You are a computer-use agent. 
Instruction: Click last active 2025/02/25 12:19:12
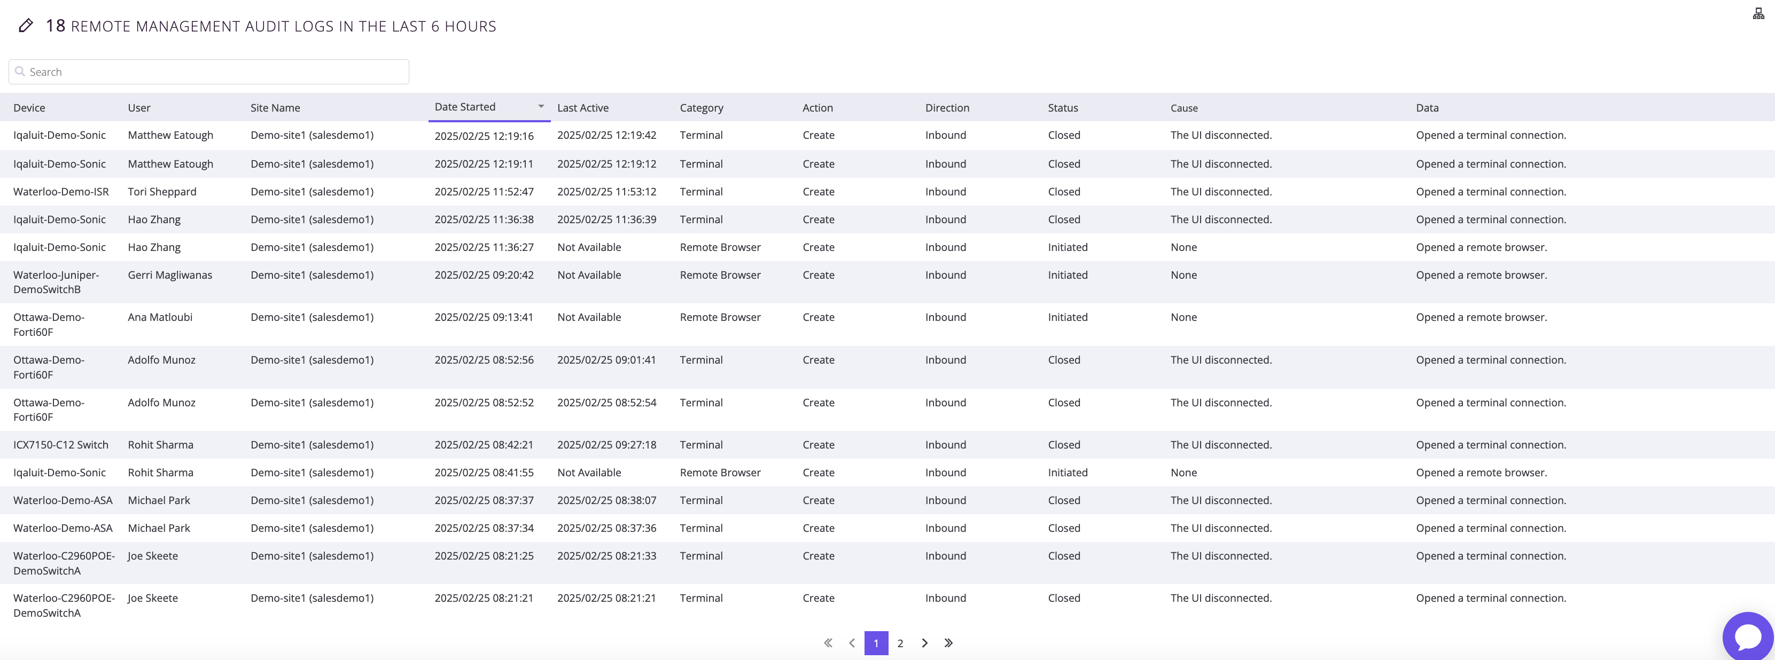click(x=607, y=164)
